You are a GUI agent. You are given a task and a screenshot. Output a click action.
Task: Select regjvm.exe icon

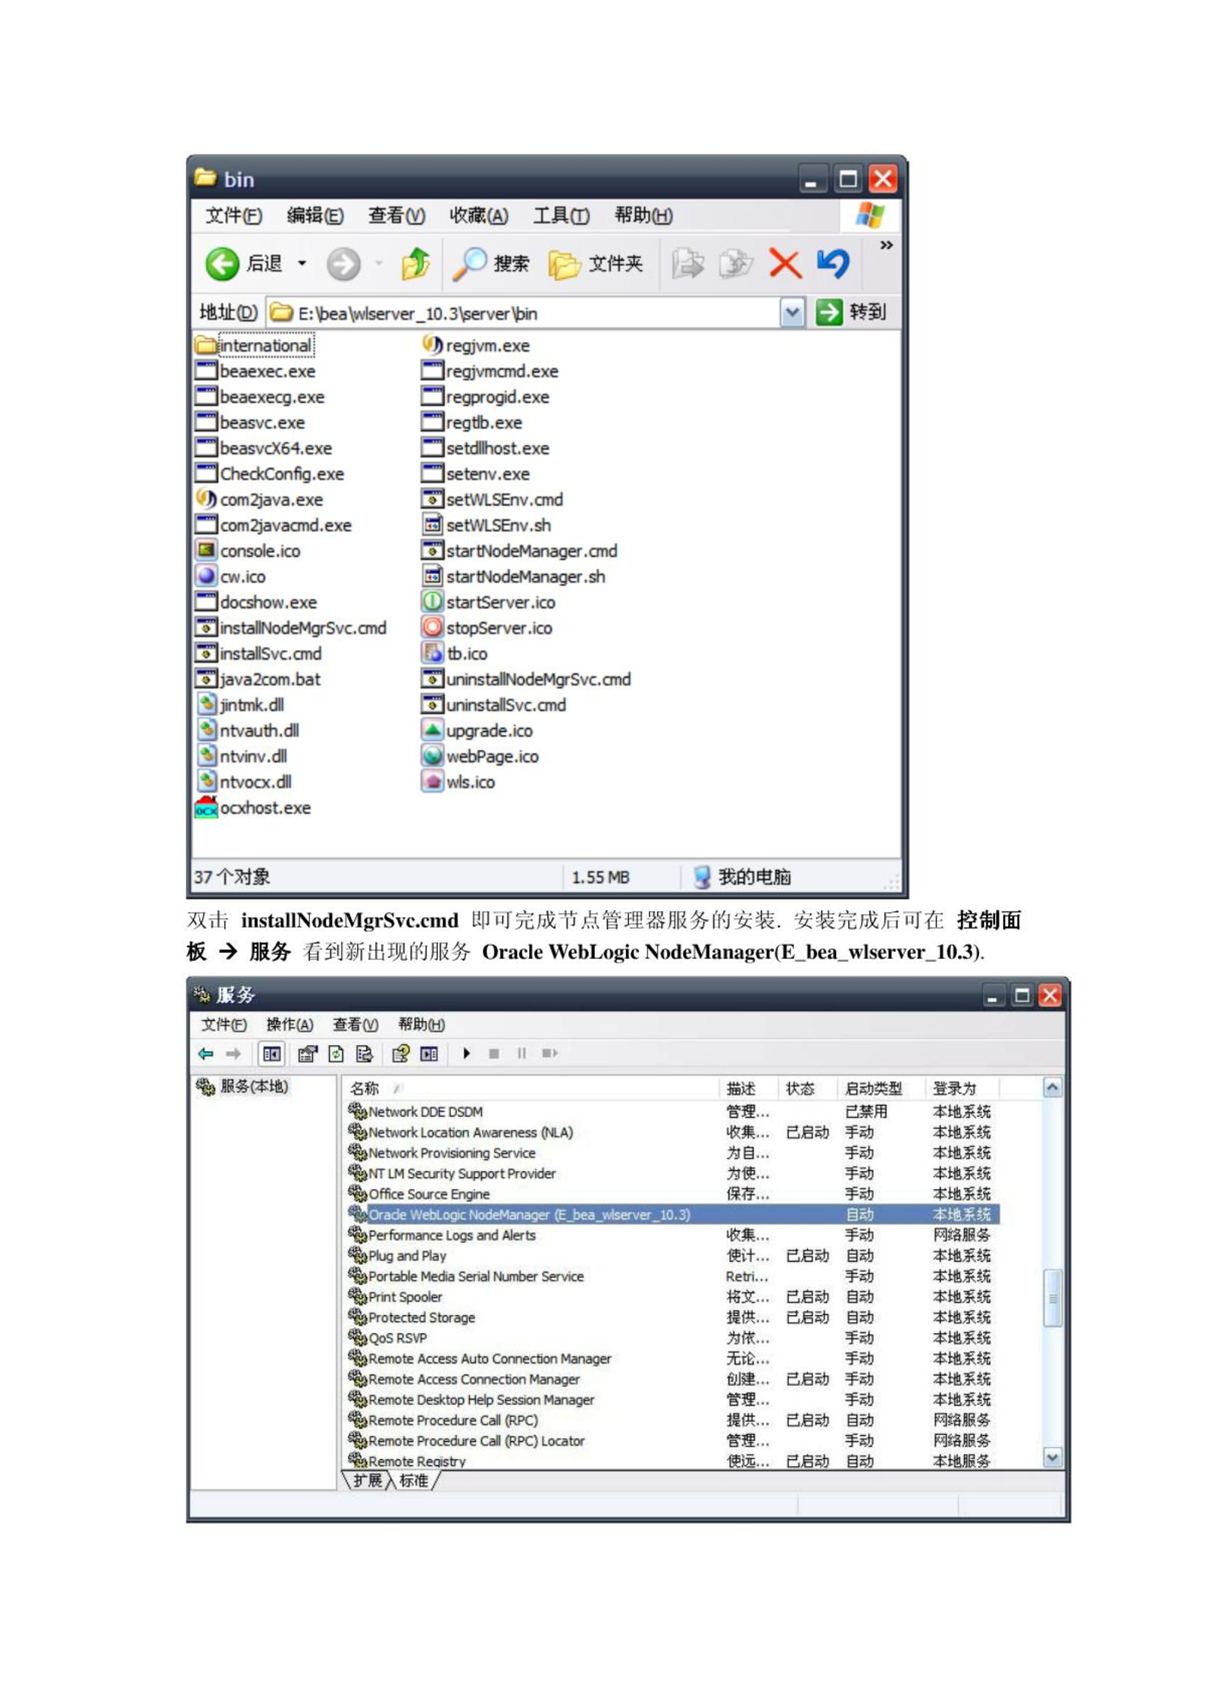(x=432, y=346)
